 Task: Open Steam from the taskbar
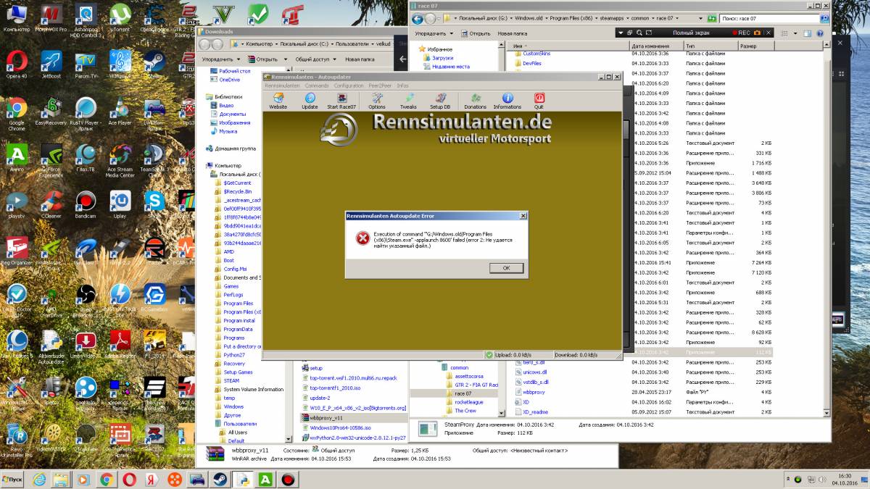point(218,480)
